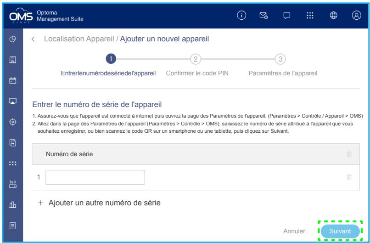Open Localisation Appareil breadcrumb link
This screenshot has width=370, height=243.
click(79, 39)
